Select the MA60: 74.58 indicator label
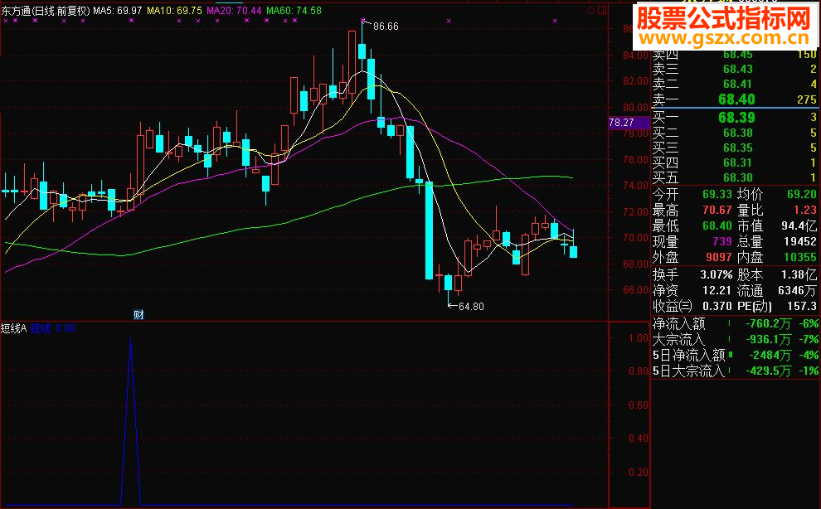 [x=294, y=11]
